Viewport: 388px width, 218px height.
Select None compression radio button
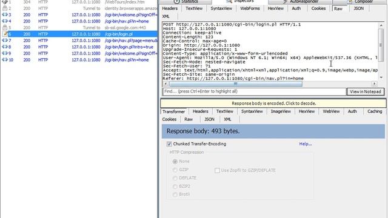175,162
